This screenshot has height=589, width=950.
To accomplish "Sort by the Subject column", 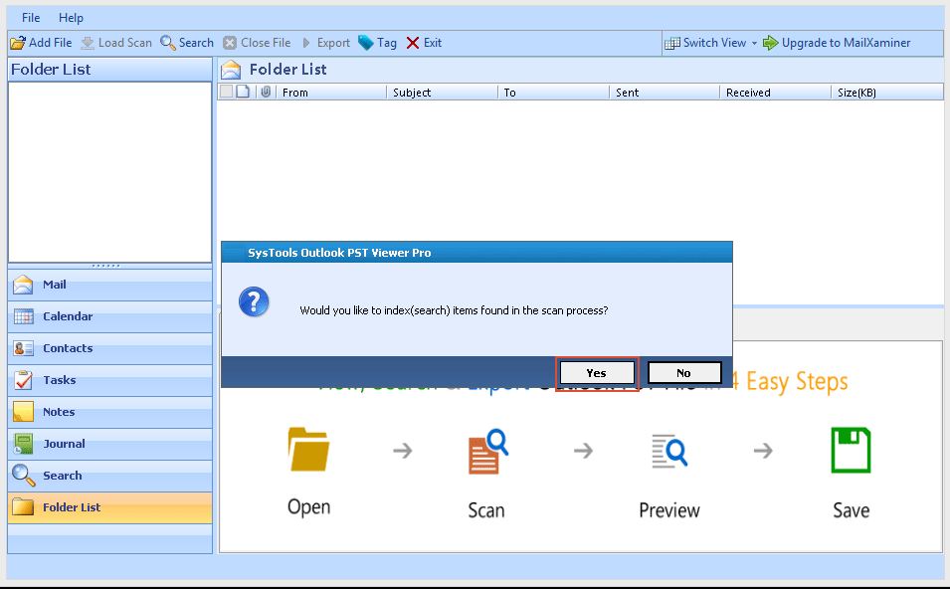I will coord(442,93).
